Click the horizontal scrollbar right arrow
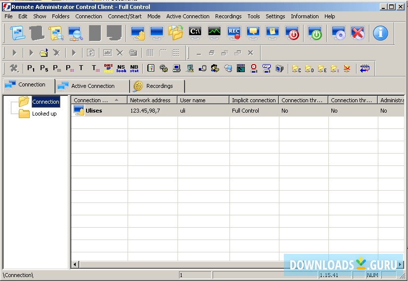This screenshot has width=408, height=281. [x=401, y=265]
